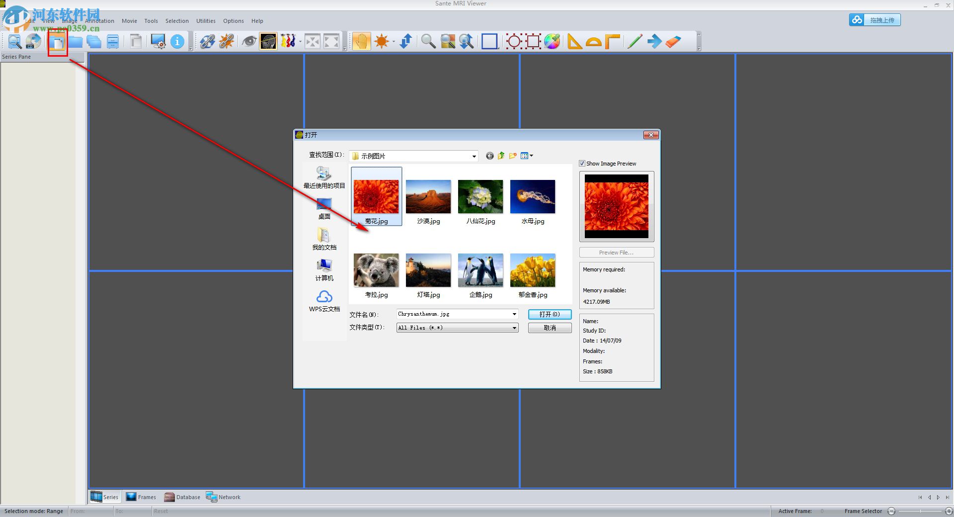The height and width of the screenshot is (517, 954).
Task: Click the brightness adjustment sun icon
Action: click(381, 41)
